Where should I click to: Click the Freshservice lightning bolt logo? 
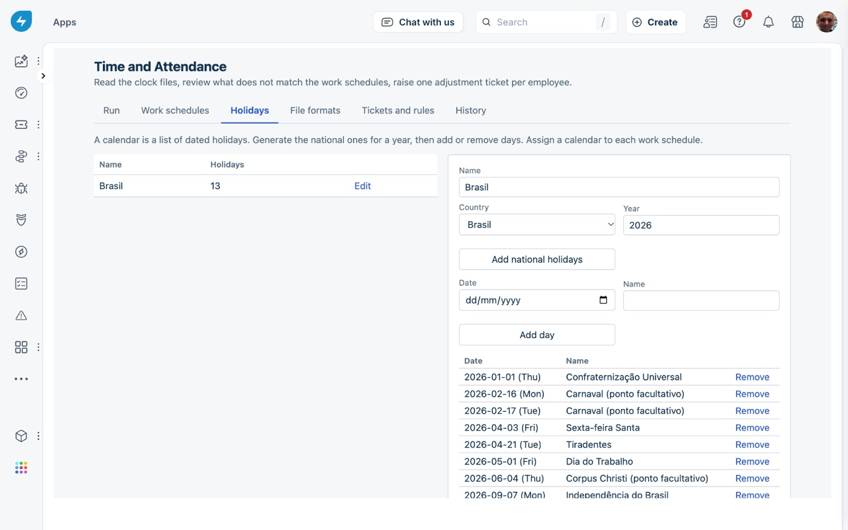pyautogui.click(x=21, y=21)
